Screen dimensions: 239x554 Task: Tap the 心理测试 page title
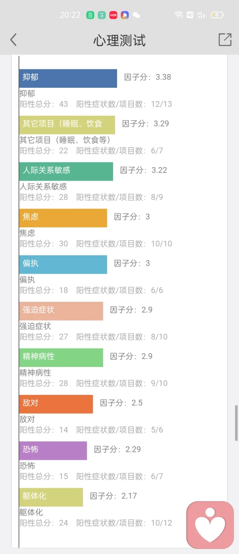119,40
